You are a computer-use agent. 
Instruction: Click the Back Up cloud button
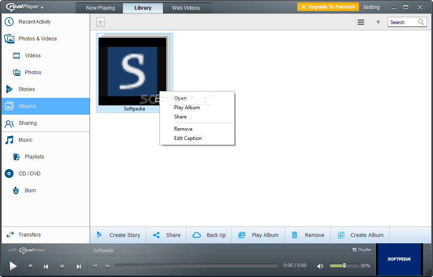210,235
